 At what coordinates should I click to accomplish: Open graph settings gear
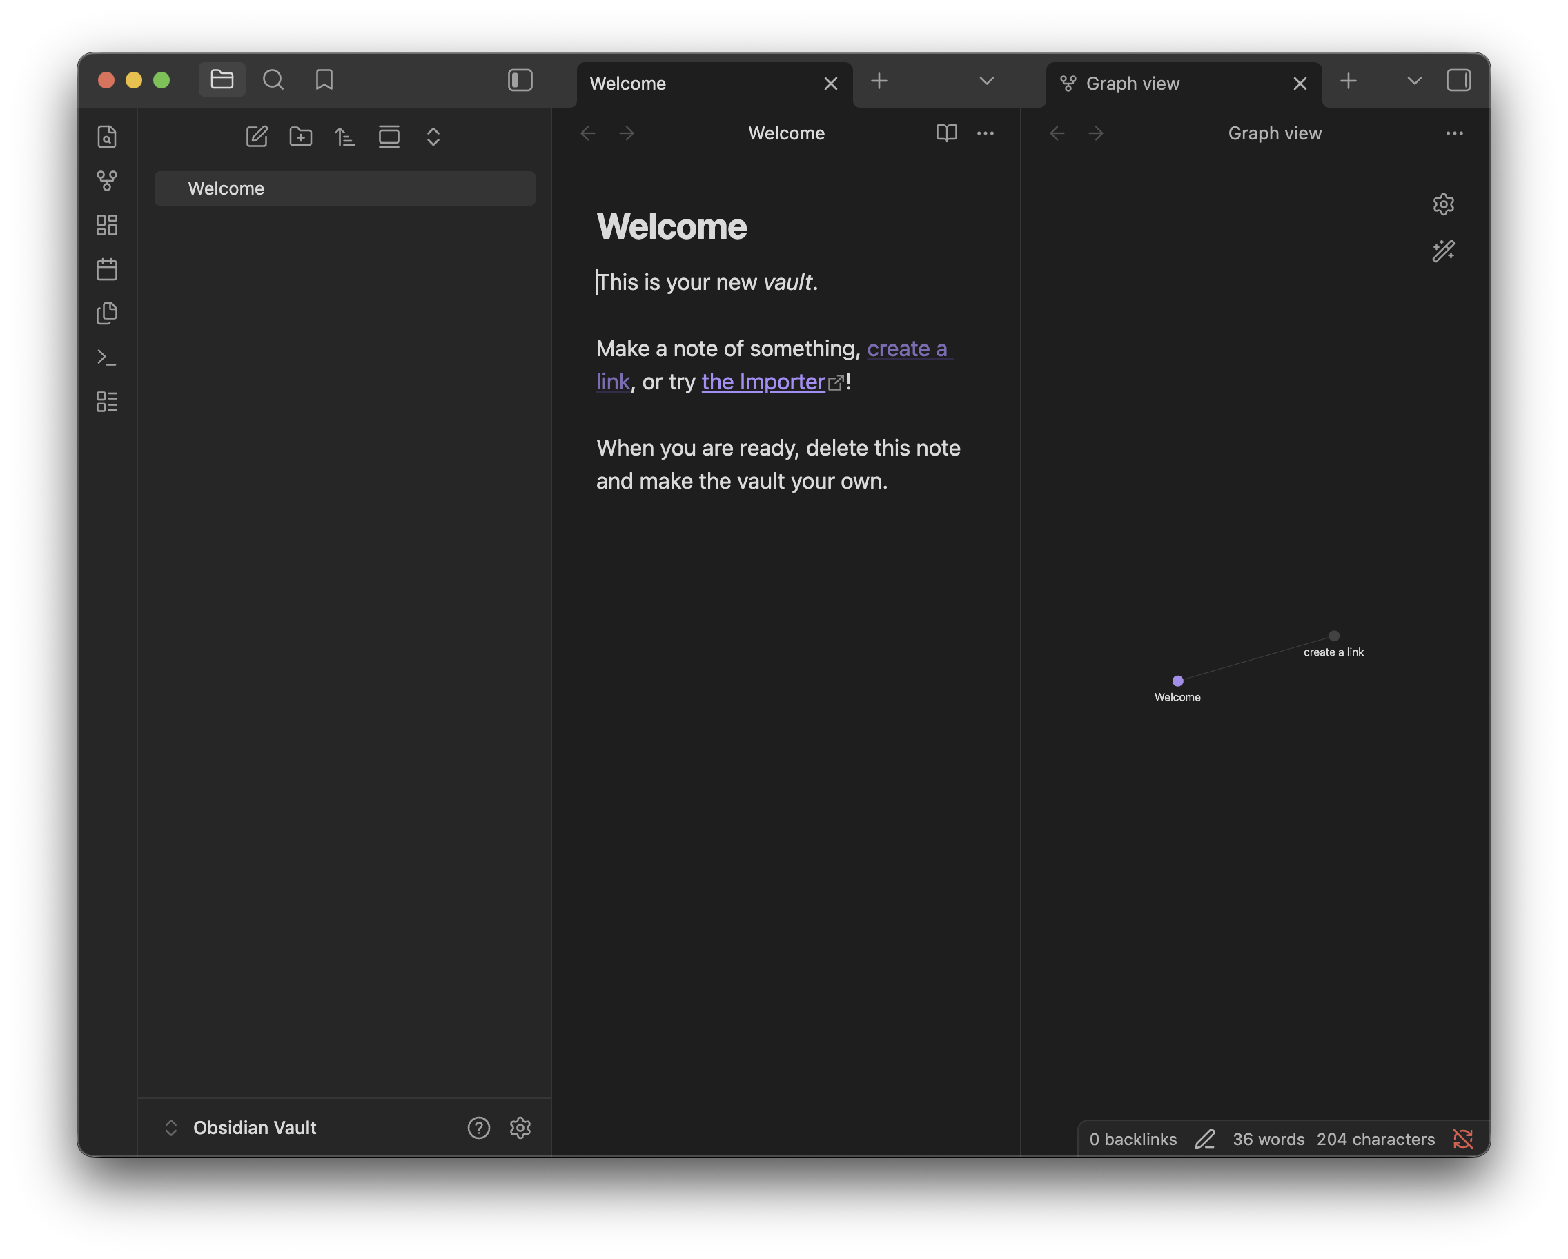tap(1443, 204)
